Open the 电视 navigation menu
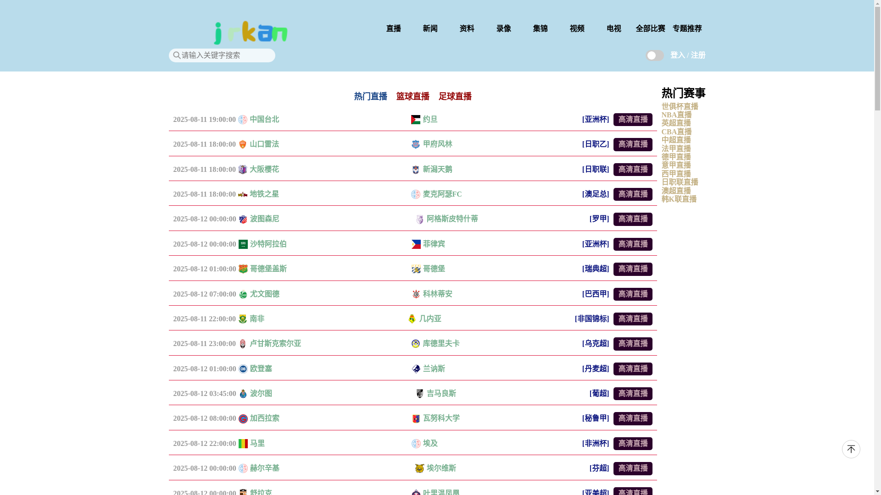 [x=613, y=28]
